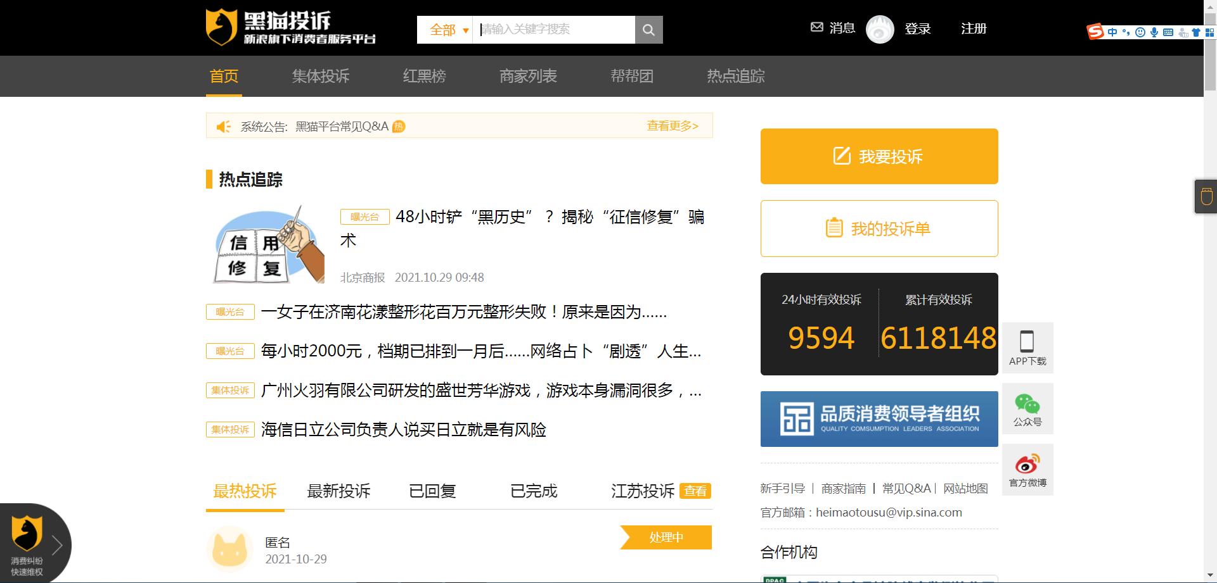The height and width of the screenshot is (583, 1217).
Task: Click the user avatar icon
Action: (x=879, y=29)
